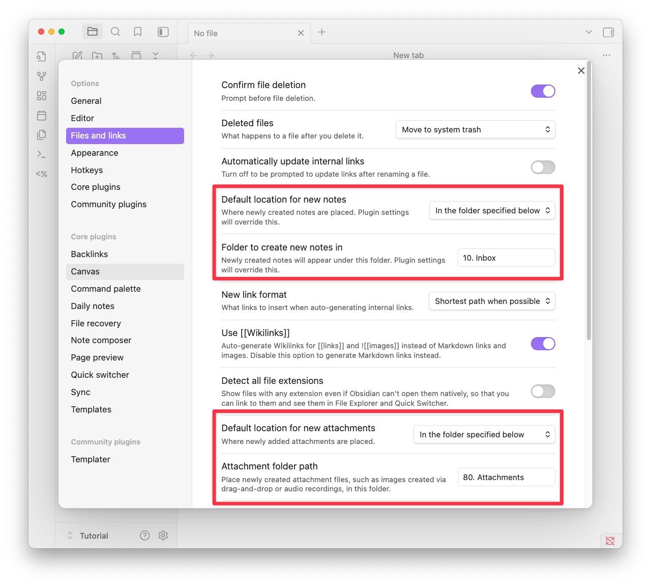Screen dimensions: 651x586
Task: Change sort order icon
Action: tap(116, 55)
